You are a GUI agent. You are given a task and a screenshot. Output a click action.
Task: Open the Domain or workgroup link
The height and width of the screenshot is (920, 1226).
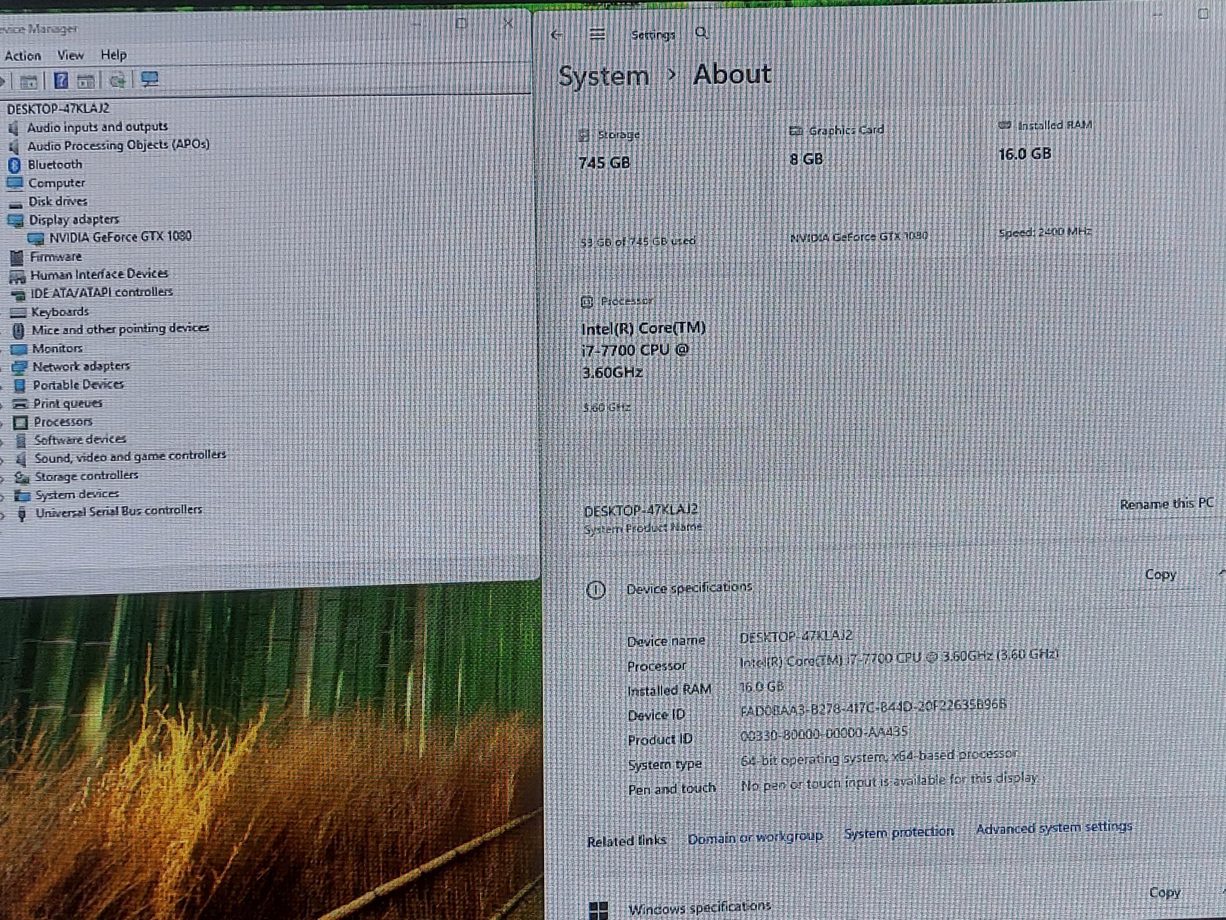coord(755,837)
